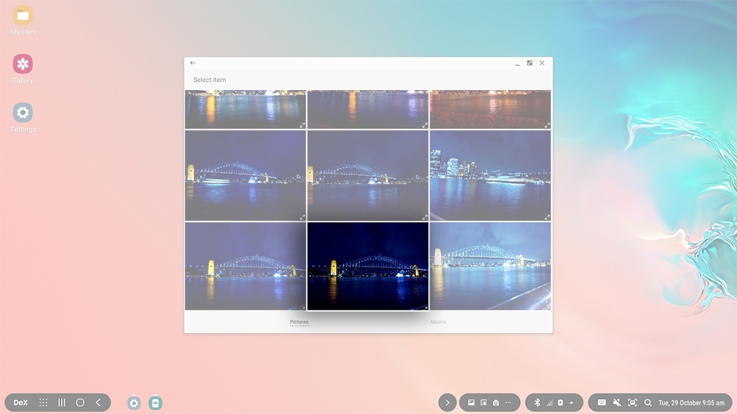
Task: Expand the collapsed tray section with the arrow
Action: [448, 402]
